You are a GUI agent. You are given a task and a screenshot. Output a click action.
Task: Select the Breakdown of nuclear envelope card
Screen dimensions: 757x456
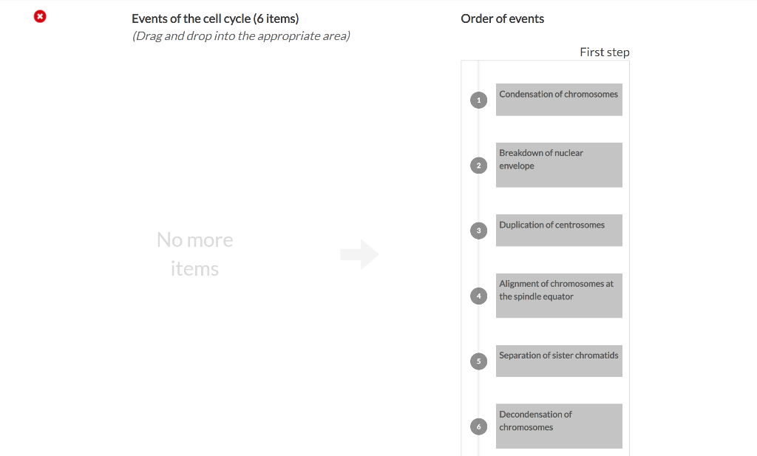(559, 165)
